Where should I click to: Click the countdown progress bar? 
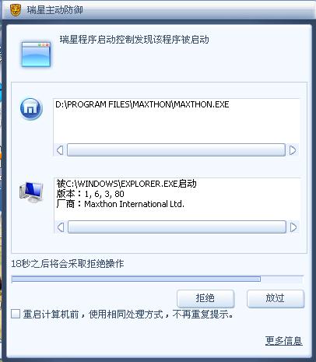pos(157,279)
